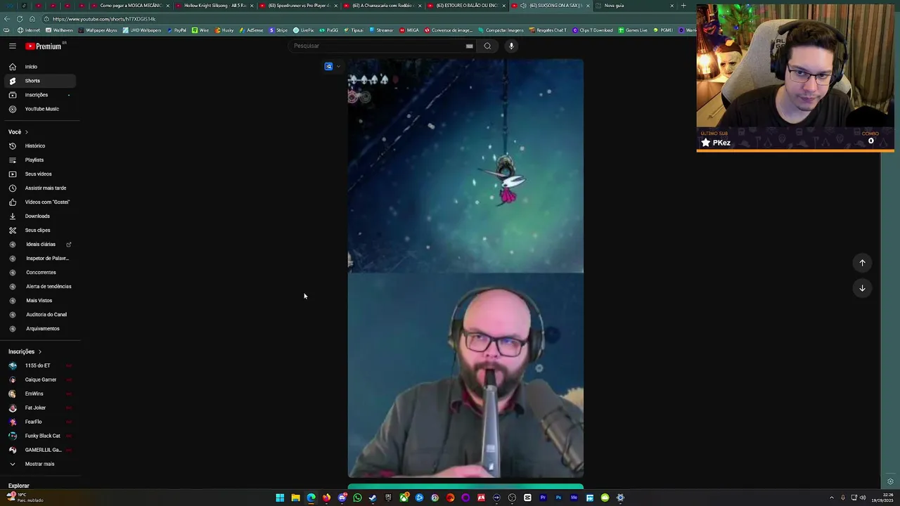900x506 pixels.
Task: Start voice search with the microphone icon
Action: [511, 46]
